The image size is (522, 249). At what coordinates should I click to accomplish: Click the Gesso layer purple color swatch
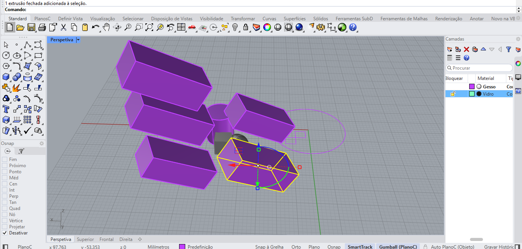click(x=472, y=87)
